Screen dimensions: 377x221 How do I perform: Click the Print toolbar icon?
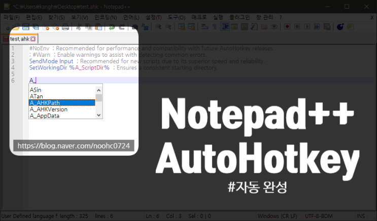click(x=65, y=27)
